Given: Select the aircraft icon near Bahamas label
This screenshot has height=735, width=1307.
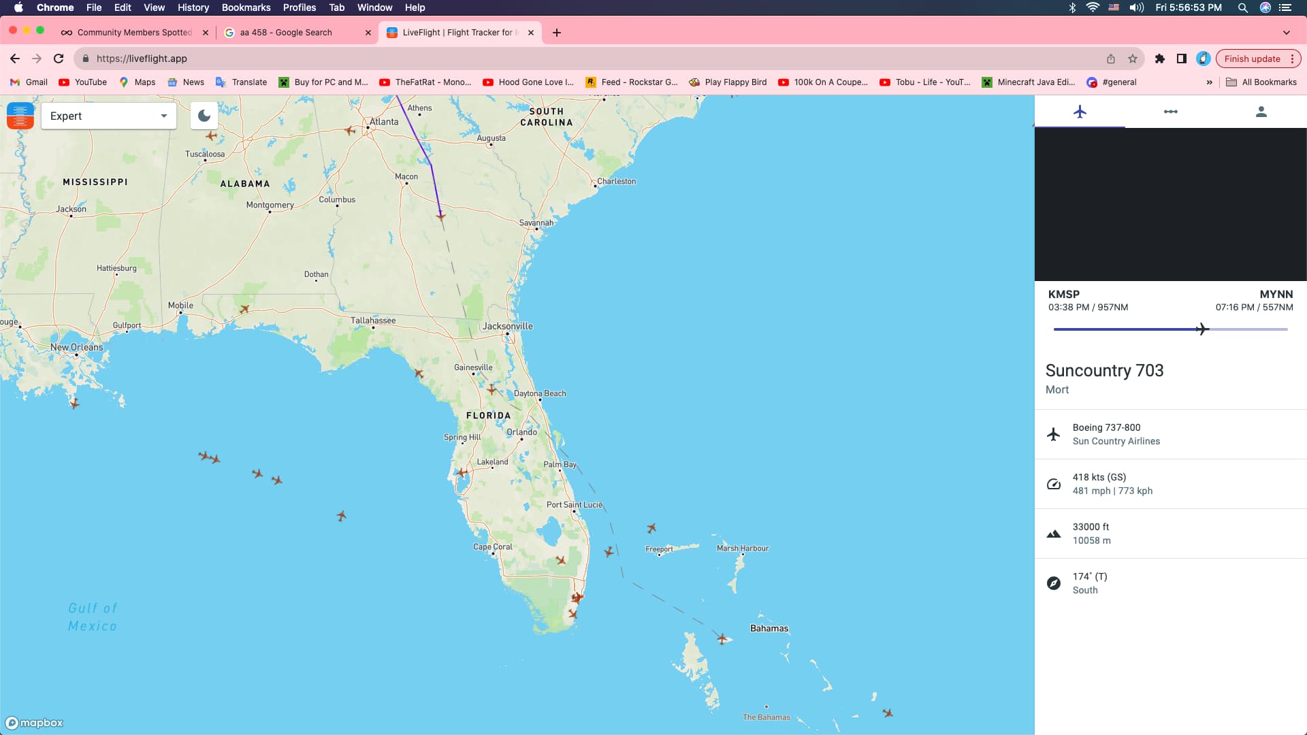Looking at the screenshot, I should (722, 638).
